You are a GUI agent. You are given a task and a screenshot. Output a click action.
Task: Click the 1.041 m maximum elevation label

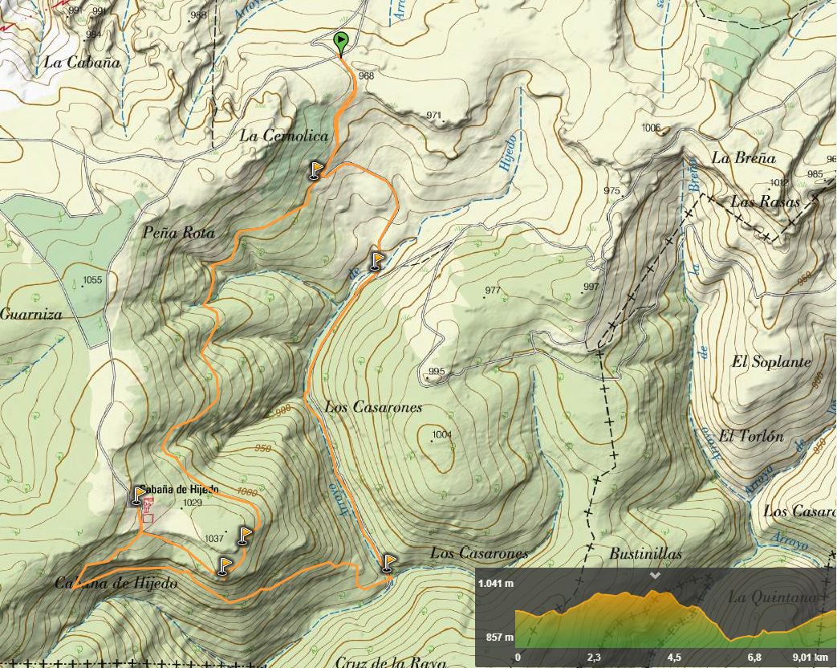[495, 584]
